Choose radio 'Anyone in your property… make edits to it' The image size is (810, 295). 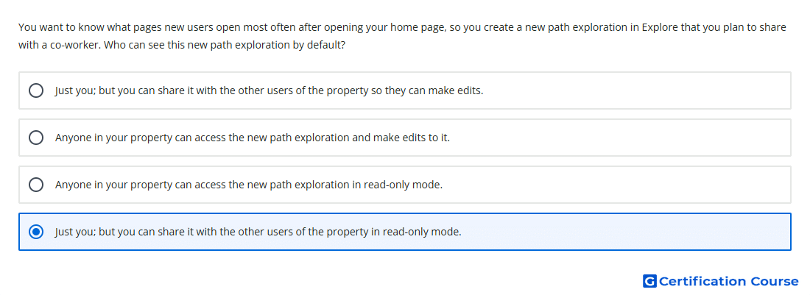(x=36, y=138)
